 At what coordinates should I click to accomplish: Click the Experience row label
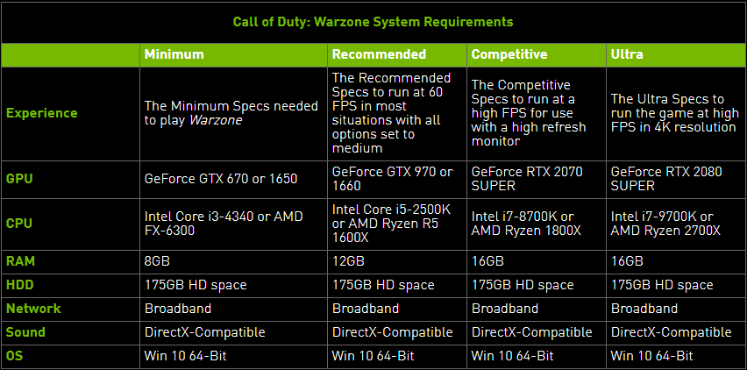coord(42,113)
